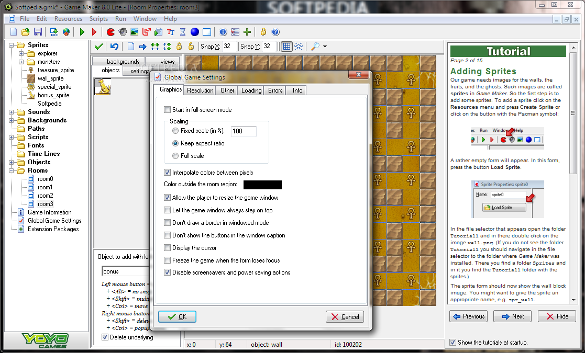The width and height of the screenshot is (585, 353).
Task: Open the Scripts menu
Action: click(x=98, y=19)
